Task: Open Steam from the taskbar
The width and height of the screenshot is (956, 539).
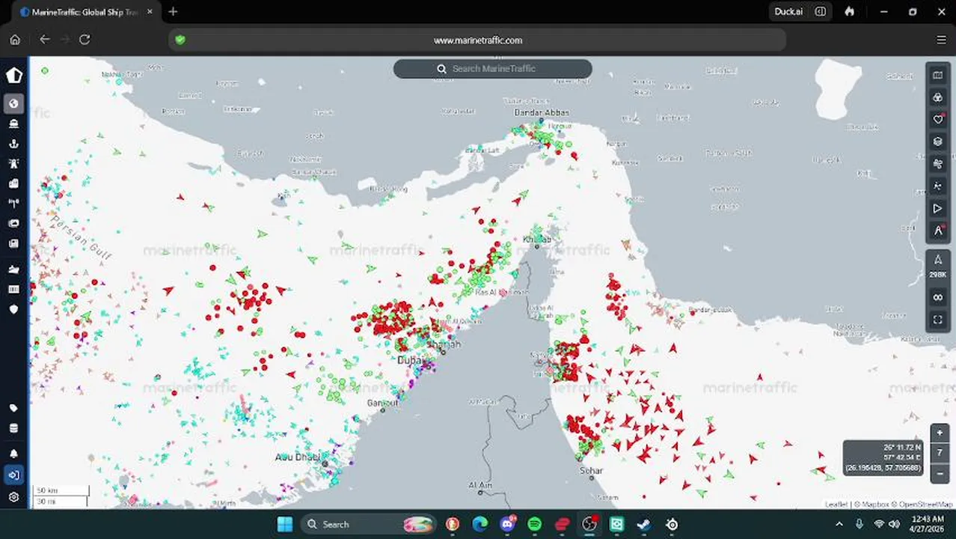Action: (644, 524)
